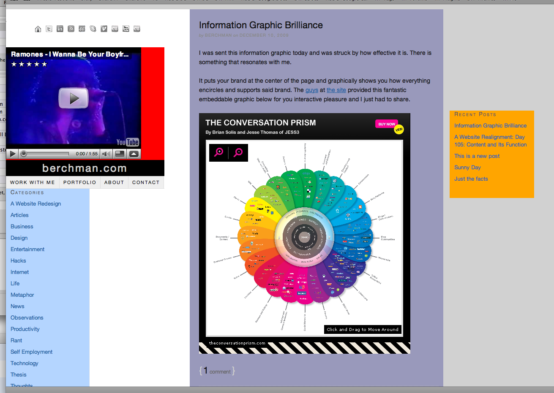Open the 'A Website Redesign' category

tap(36, 203)
